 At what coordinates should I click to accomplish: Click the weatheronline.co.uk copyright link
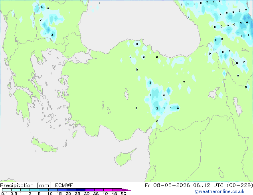click(219, 192)
